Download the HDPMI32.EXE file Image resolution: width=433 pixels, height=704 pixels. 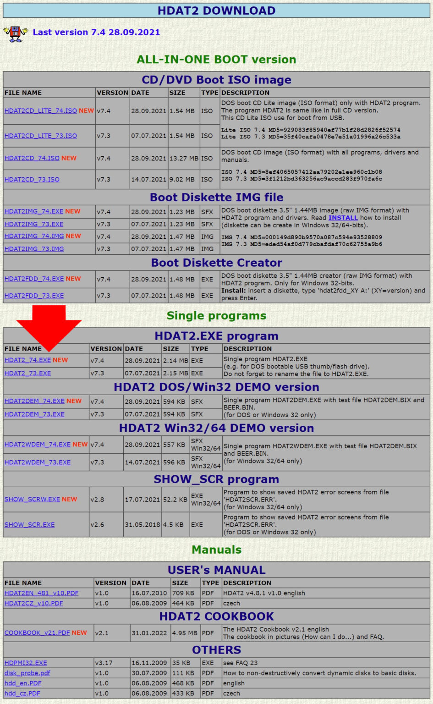pyautogui.click(x=22, y=662)
